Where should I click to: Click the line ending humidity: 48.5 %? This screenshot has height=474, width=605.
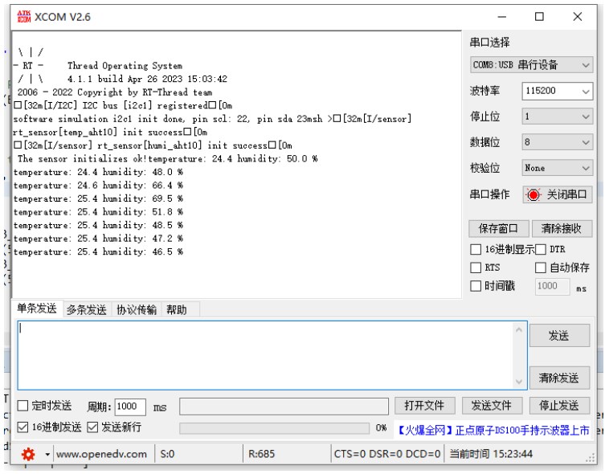tap(98, 225)
